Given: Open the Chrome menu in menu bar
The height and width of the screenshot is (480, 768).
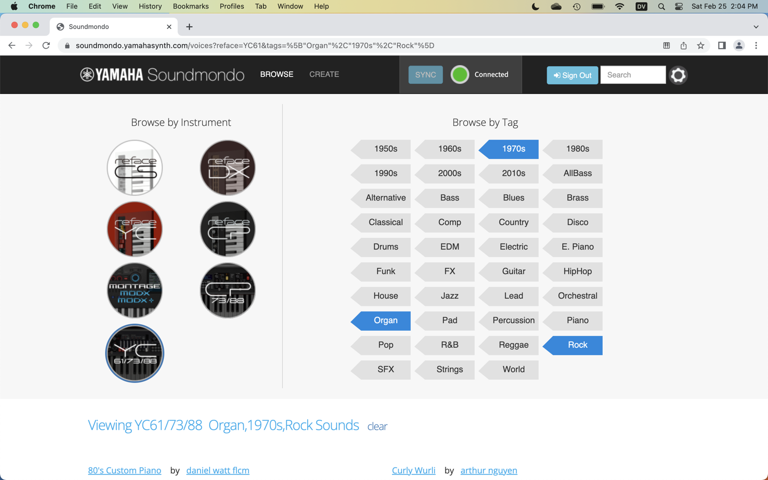Looking at the screenshot, I should click(x=42, y=6).
